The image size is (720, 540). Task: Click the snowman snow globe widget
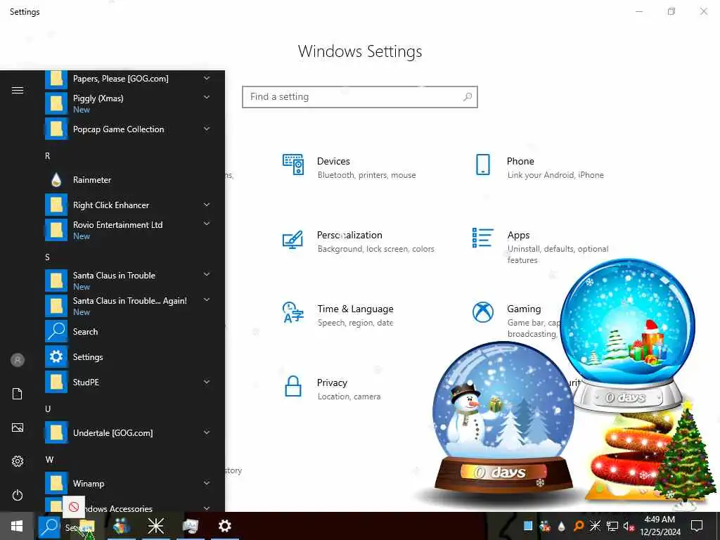click(503, 418)
